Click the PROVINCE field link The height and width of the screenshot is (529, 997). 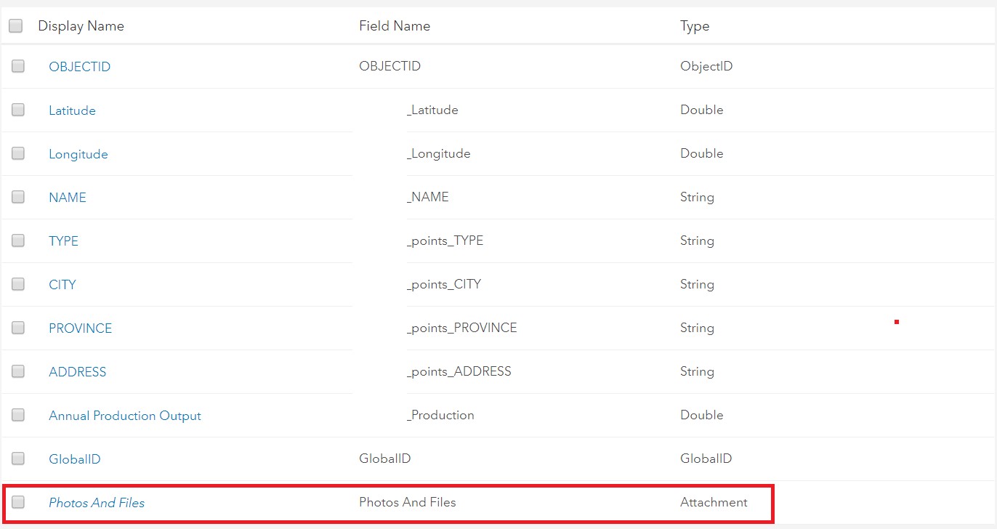tap(80, 328)
